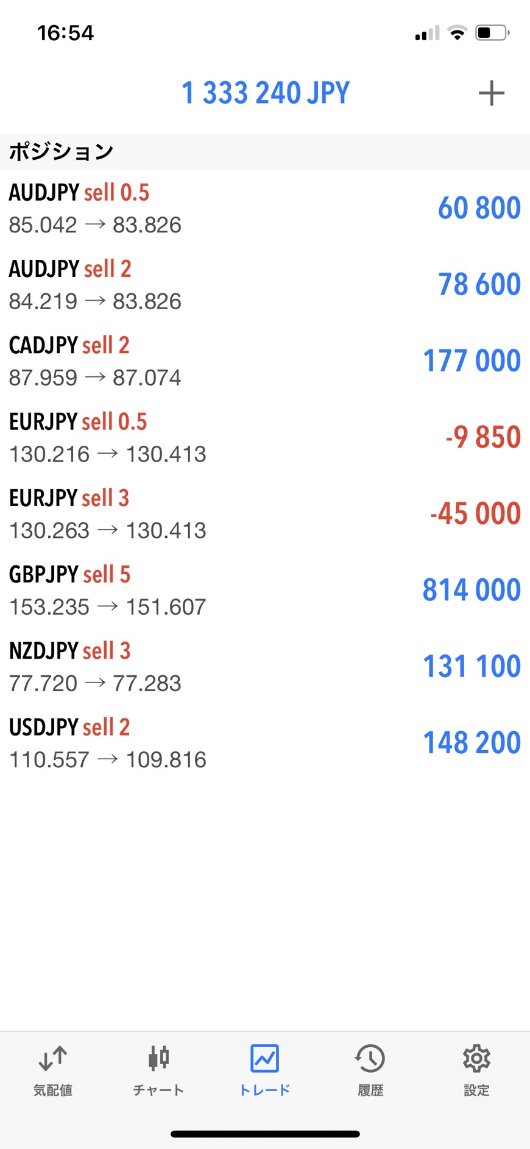Select the トレード tab label

tap(264, 1090)
